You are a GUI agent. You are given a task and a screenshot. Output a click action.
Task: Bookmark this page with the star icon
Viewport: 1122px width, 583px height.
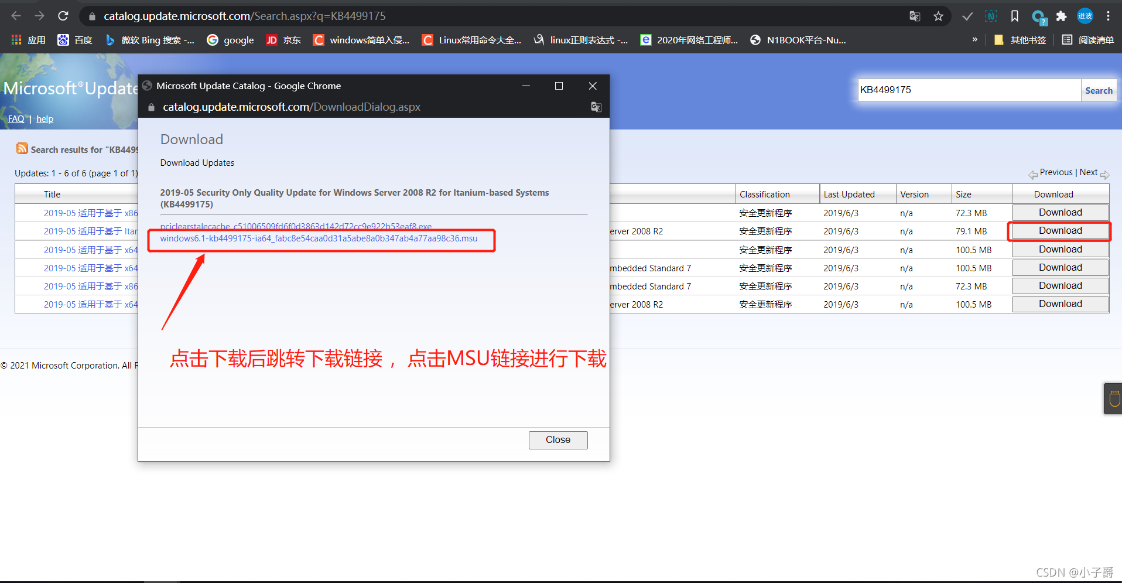[x=938, y=16]
